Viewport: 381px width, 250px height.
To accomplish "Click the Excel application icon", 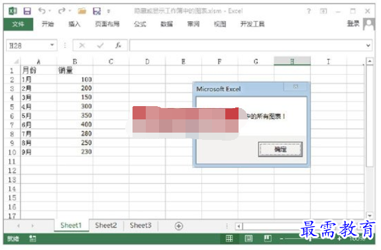I will (x=13, y=11).
